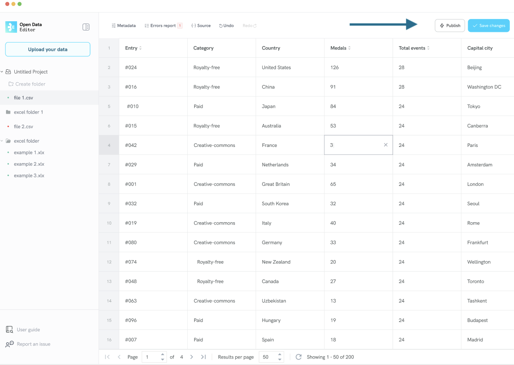Viewport: 514px width, 365px height.
Task: Click Save changes button
Action: pos(489,25)
